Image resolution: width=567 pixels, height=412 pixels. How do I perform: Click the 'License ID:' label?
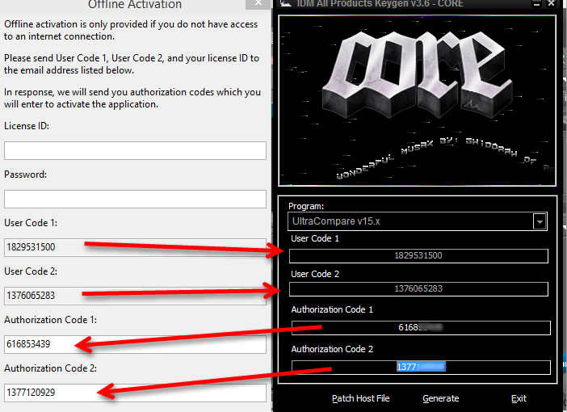pos(27,126)
